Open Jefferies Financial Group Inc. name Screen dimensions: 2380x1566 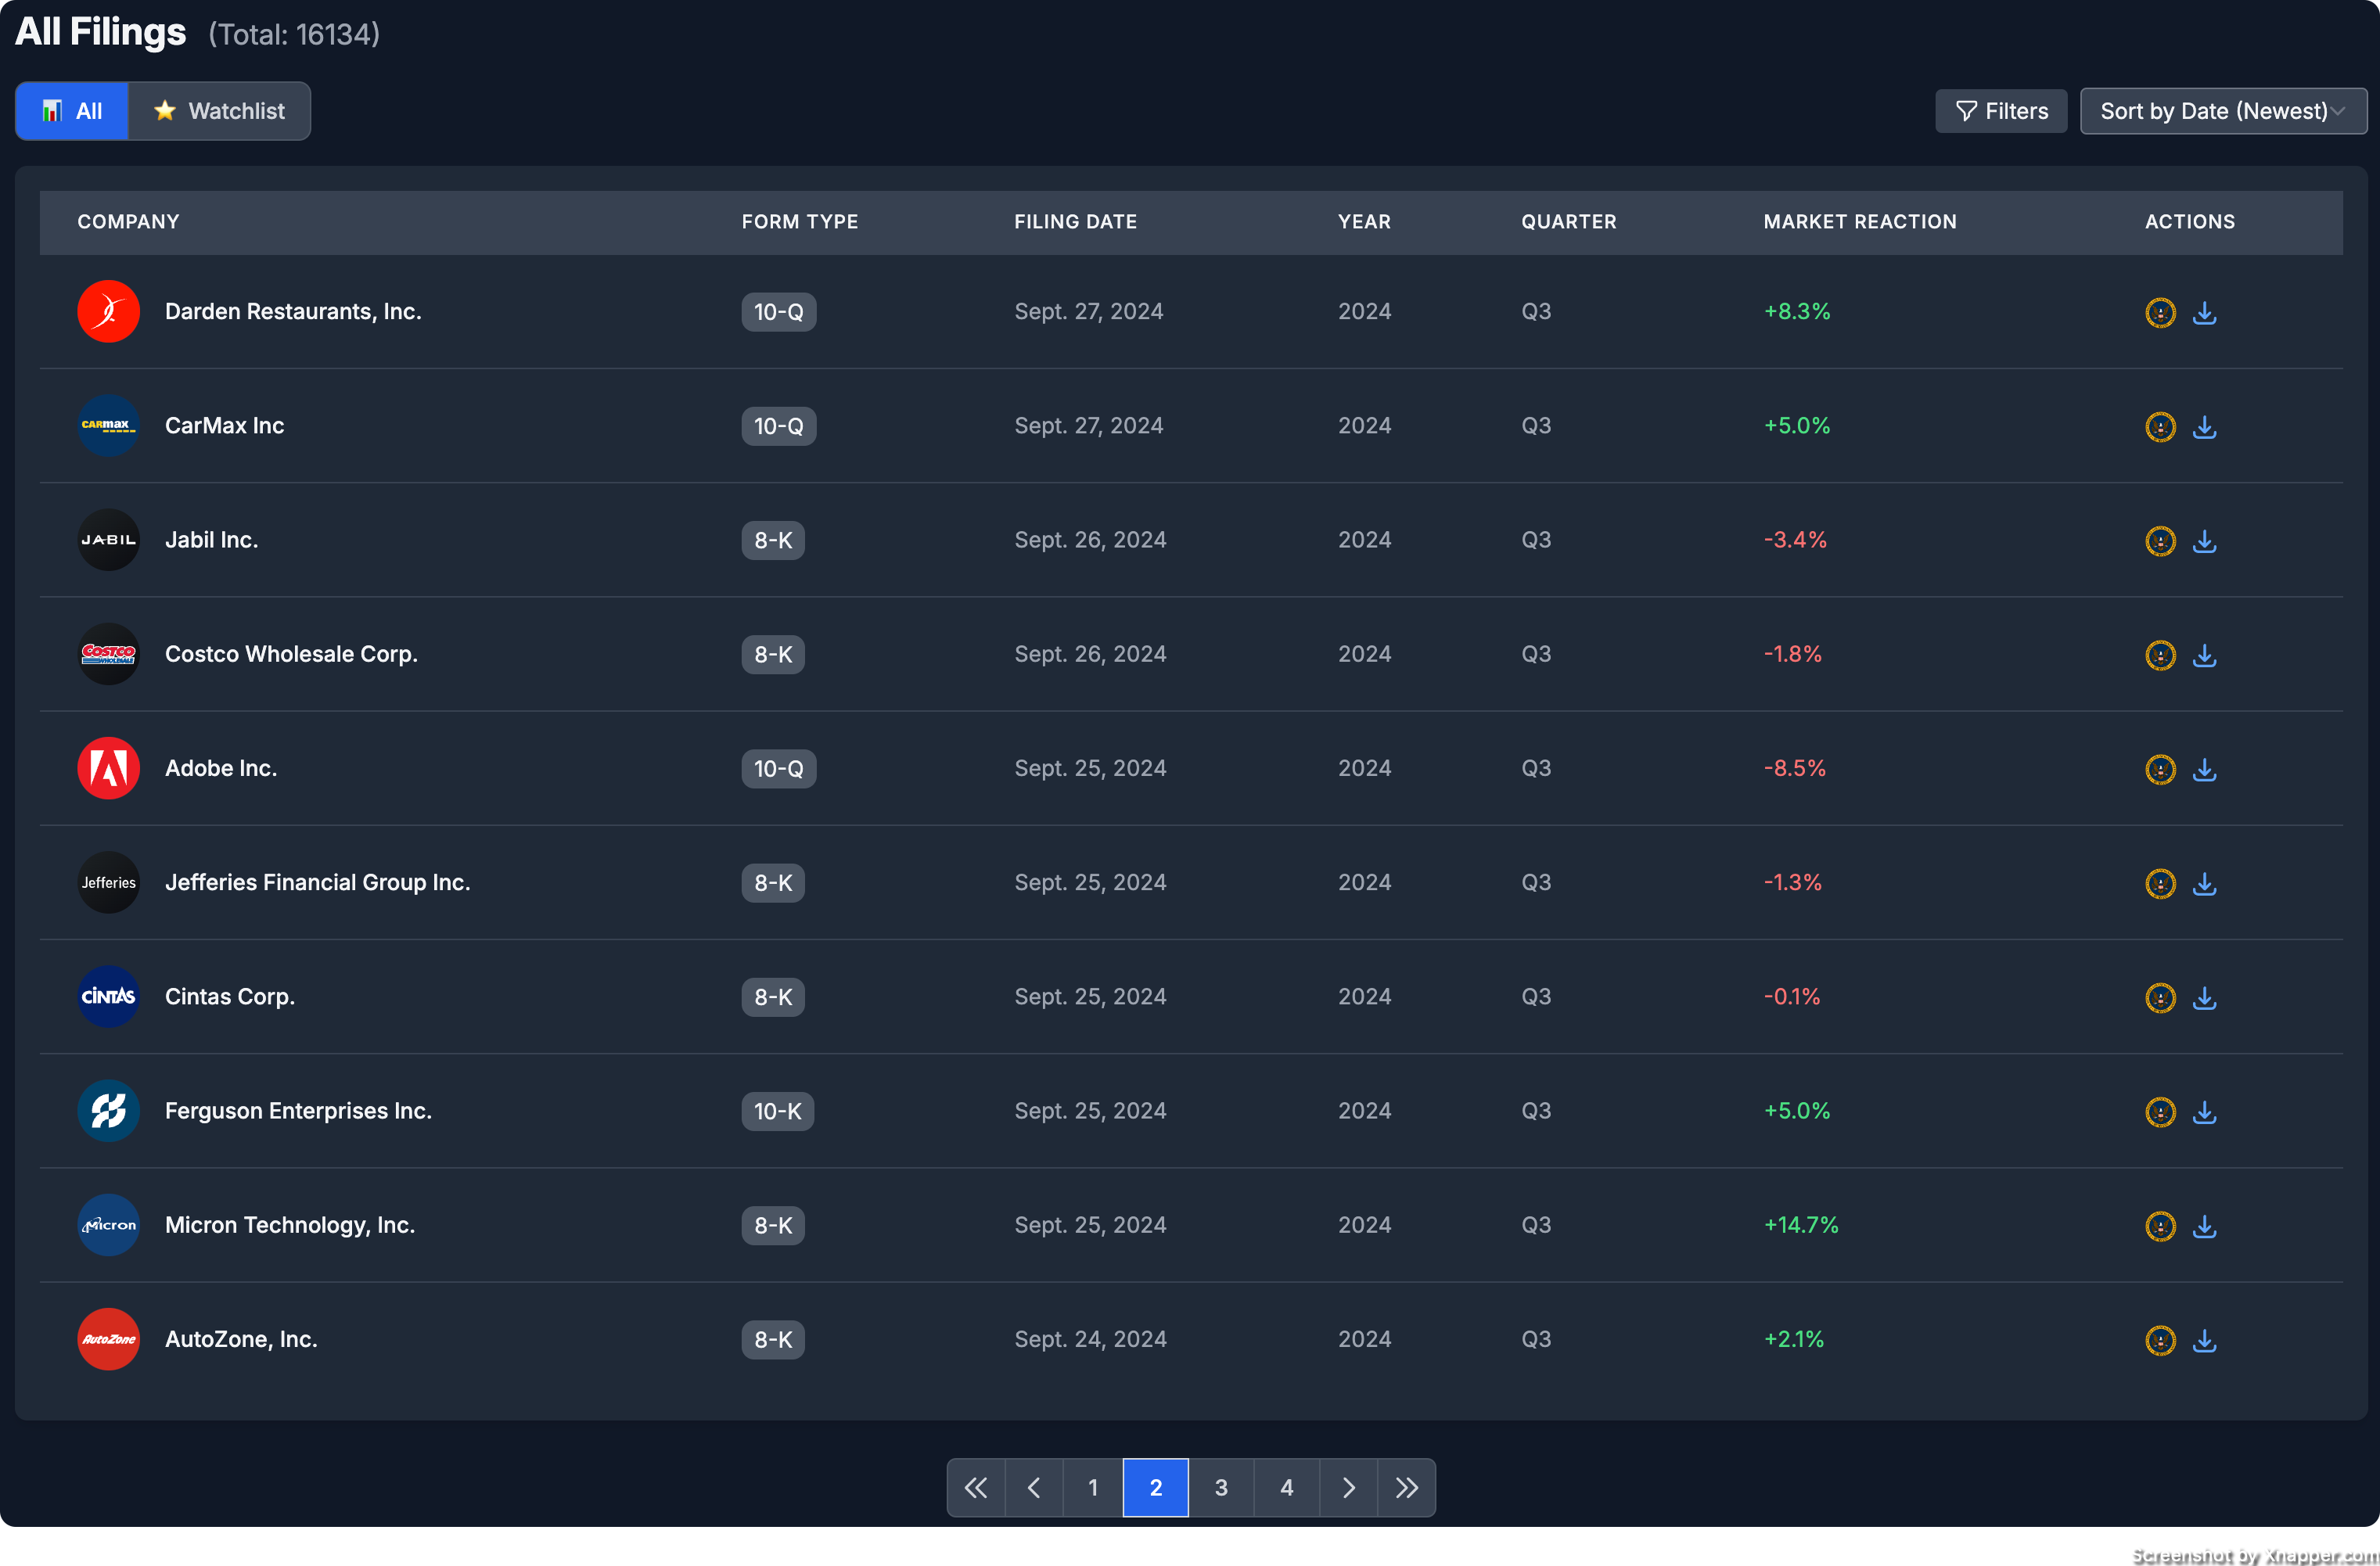318,882
